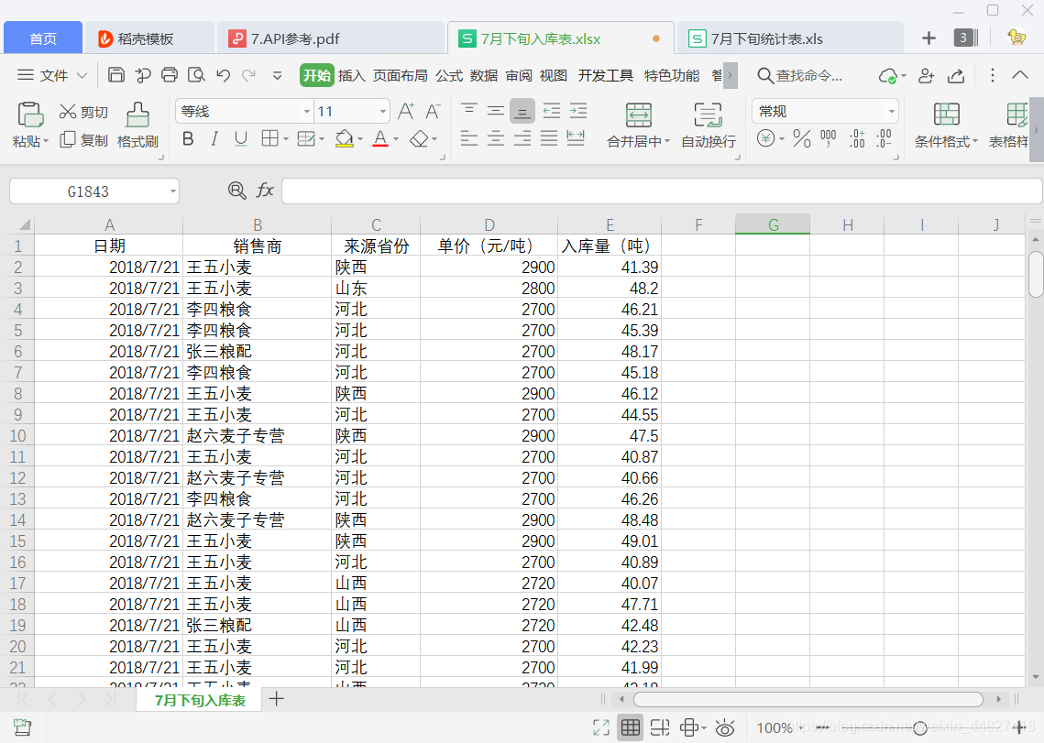The width and height of the screenshot is (1044, 743).
Task: Decrease decimal places
Action: click(885, 138)
